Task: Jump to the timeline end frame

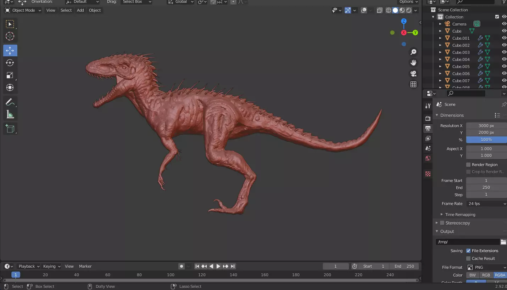Action: pos(233,266)
